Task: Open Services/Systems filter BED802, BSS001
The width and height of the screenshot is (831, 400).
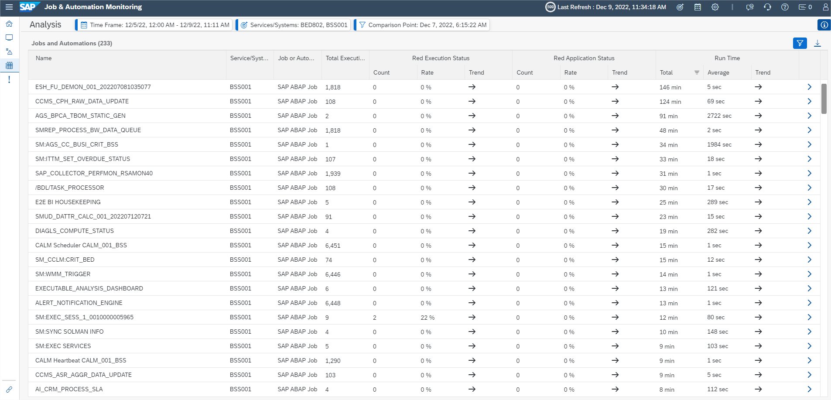Action: 294,25
